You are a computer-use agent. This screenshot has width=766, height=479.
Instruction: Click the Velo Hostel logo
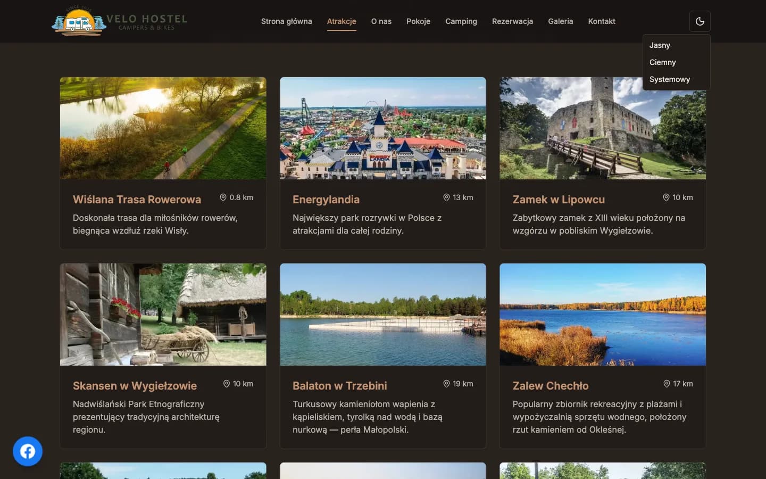click(120, 21)
